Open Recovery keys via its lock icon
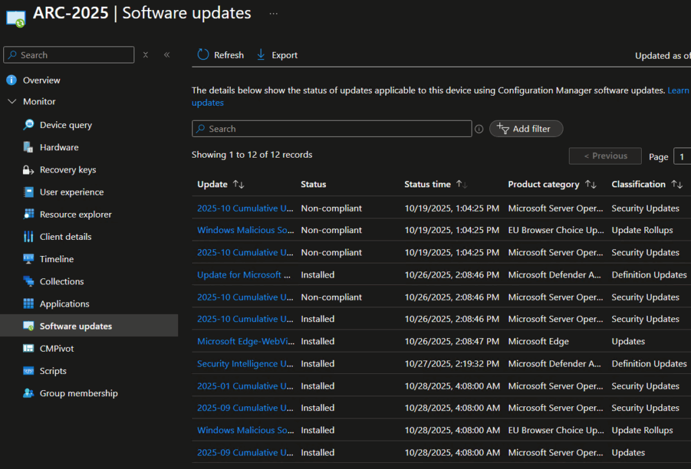691x469 pixels. 28,170
